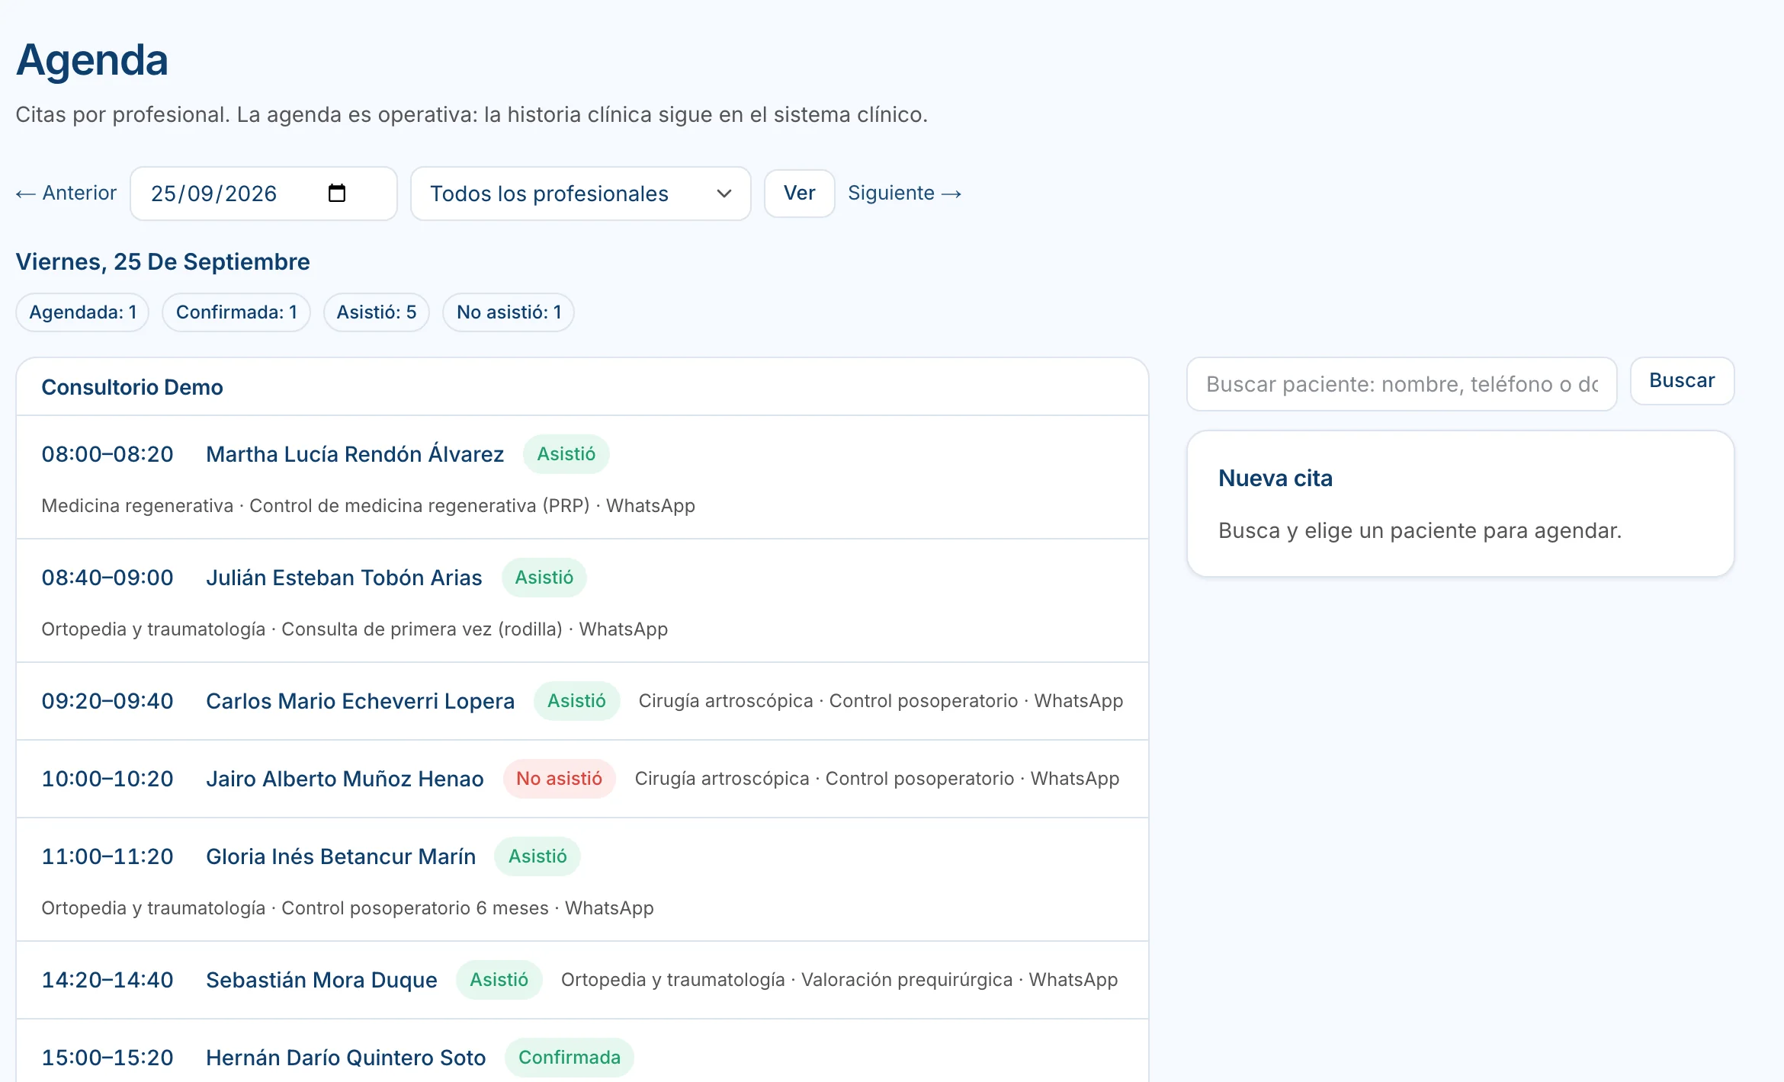This screenshot has height=1082, width=1784.
Task: Click the Asistió badge for Gloria Inés
Action: [x=537, y=856]
